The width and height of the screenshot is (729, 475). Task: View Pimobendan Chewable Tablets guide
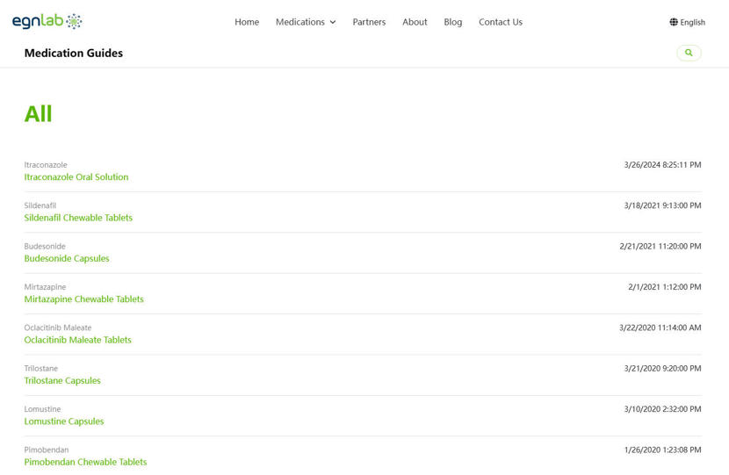point(85,463)
